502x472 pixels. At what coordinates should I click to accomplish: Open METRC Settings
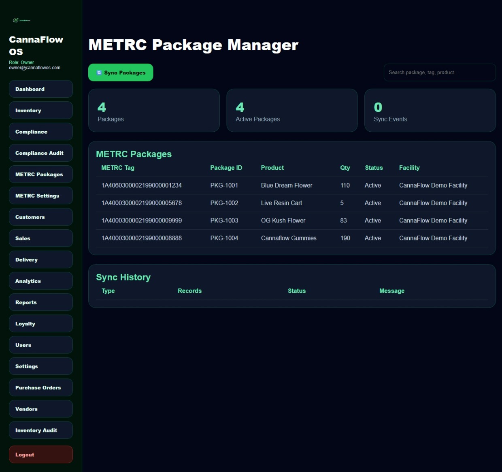tap(41, 196)
